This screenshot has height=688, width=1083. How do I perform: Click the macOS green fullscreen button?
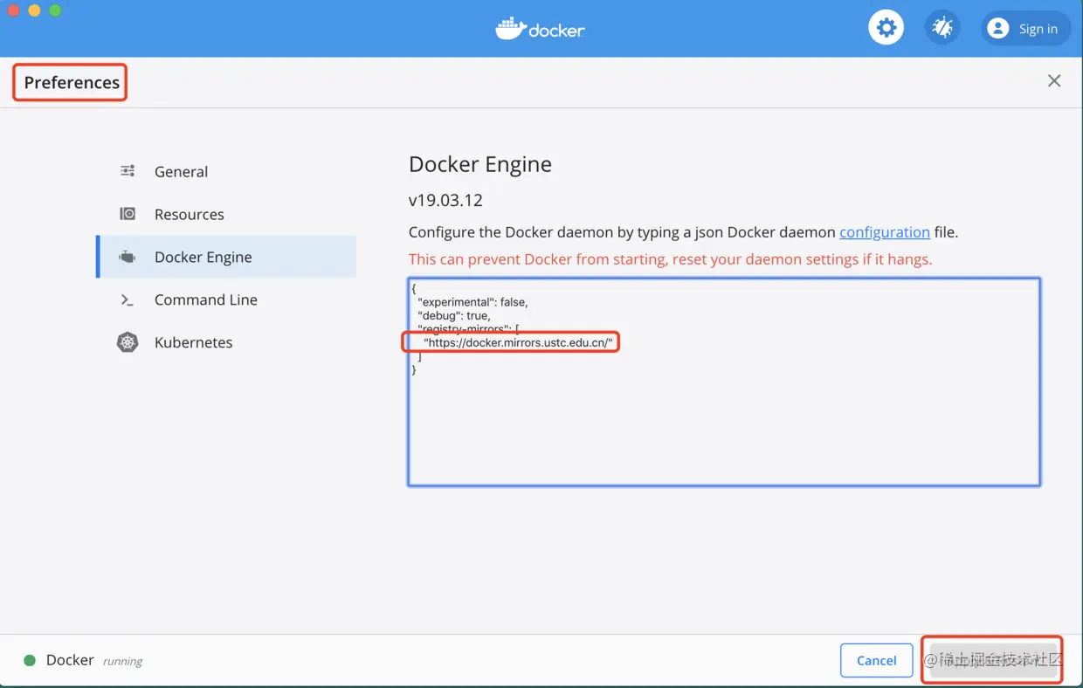(55, 10)
